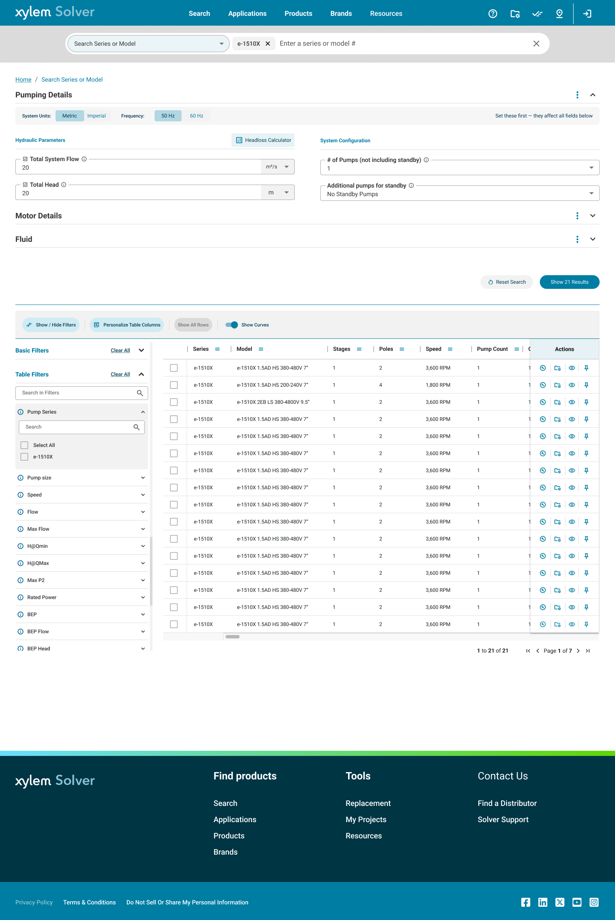Open the Headloss Calculator
The width and height of the screenshot is (615, 920).
(x=263, y=140)
